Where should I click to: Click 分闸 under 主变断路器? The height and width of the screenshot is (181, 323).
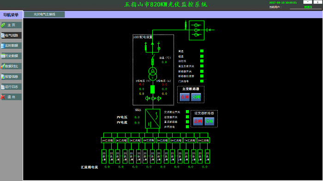click(196, 97)
